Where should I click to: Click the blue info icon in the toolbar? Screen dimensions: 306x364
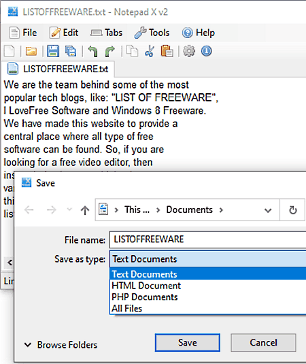207,51
